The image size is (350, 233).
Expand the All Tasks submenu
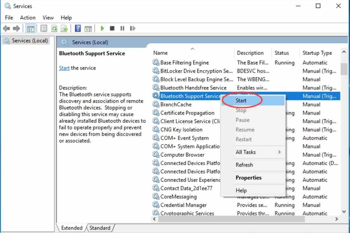coord(253,152)
